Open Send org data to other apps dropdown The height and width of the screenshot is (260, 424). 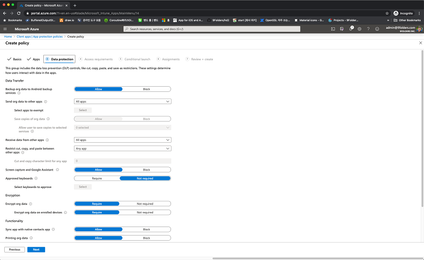coord(122,102)
